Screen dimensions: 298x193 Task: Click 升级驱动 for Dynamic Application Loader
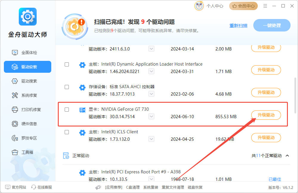point(266,70)
